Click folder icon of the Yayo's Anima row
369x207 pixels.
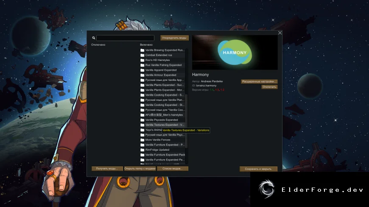[x=143, y=130]
